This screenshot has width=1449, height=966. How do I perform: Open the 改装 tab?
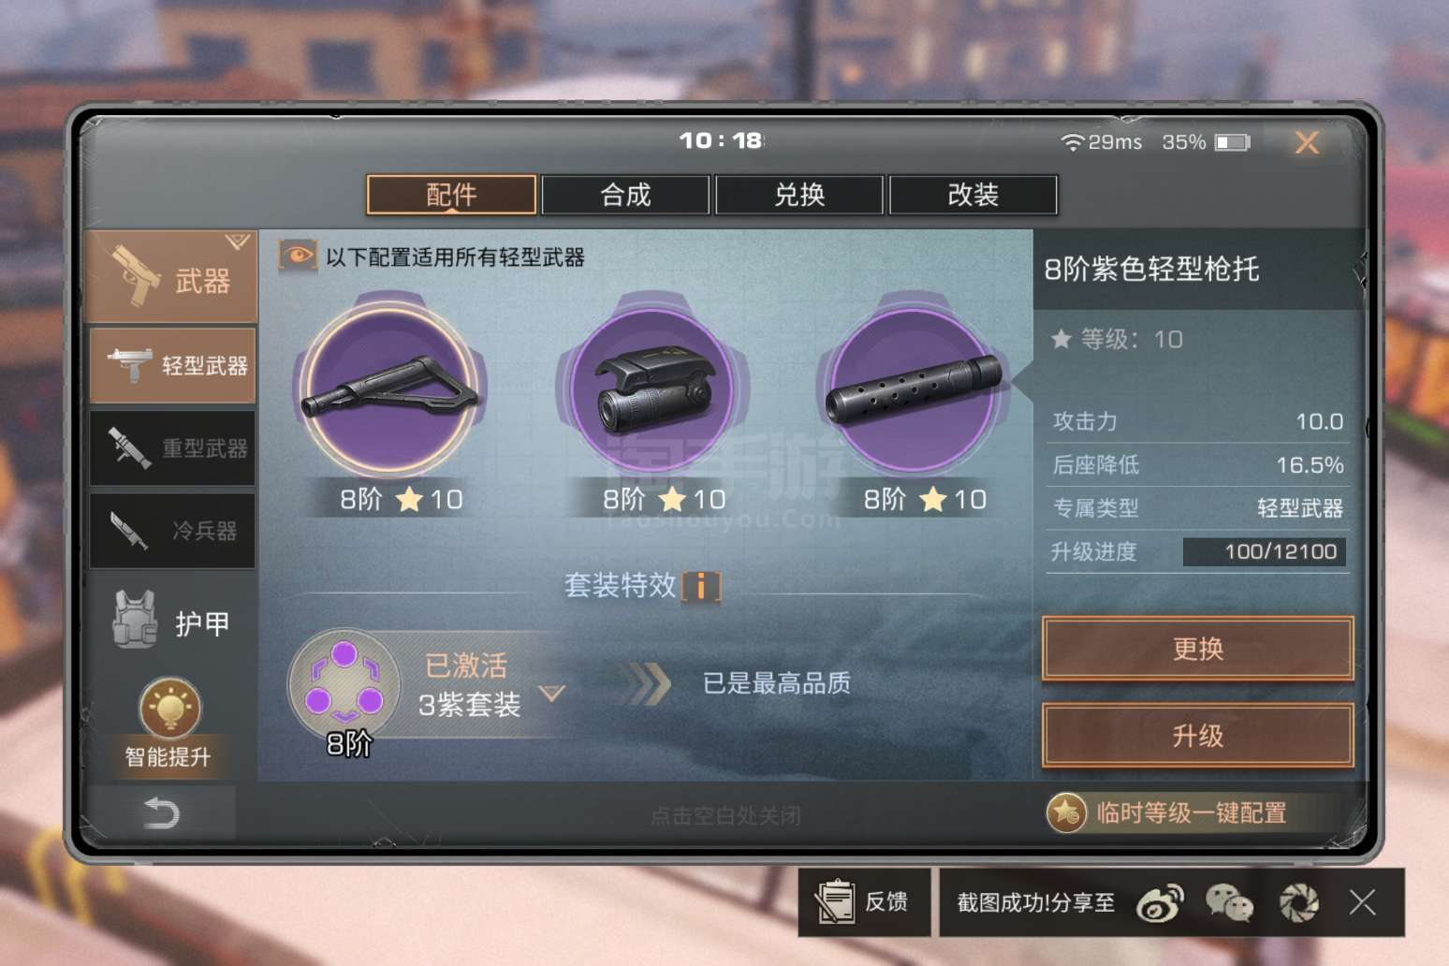(973, 195)
